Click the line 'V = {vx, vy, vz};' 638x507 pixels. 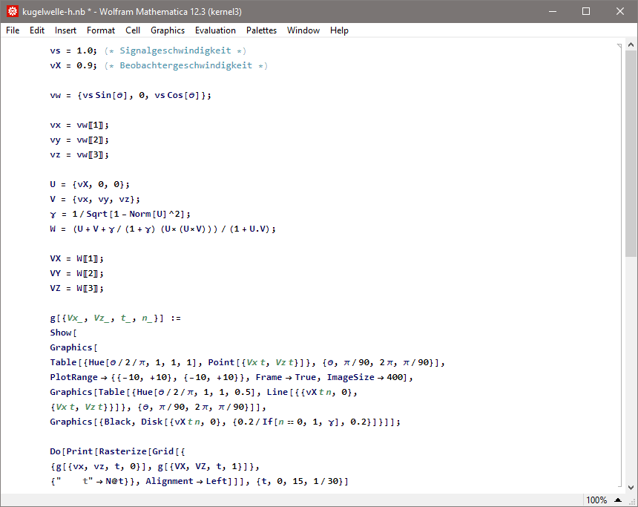click(95, 199)
